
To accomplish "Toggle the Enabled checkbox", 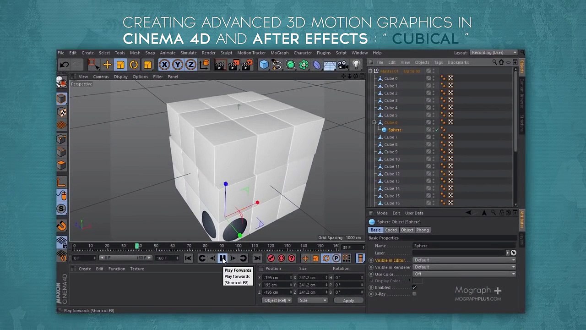I will (414, 287).
